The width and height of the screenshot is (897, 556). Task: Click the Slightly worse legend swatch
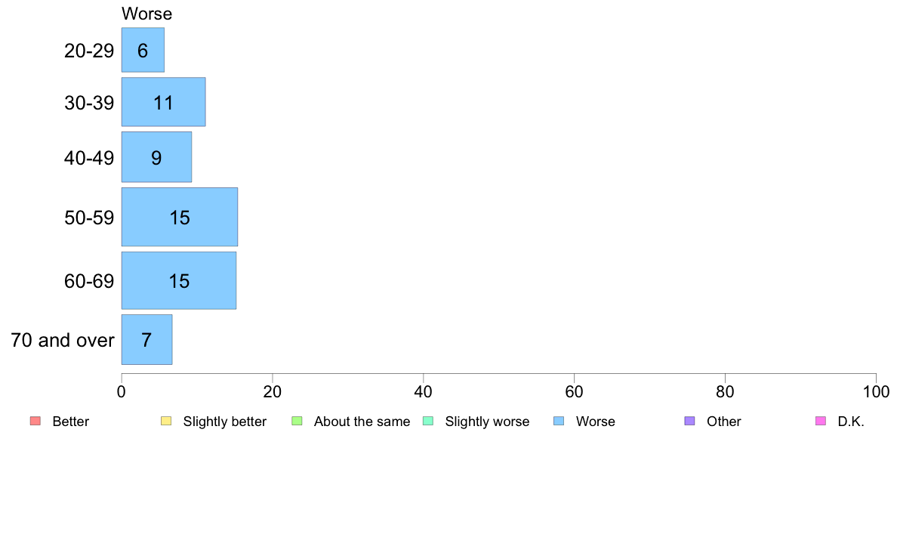click(x=428, y=422)
